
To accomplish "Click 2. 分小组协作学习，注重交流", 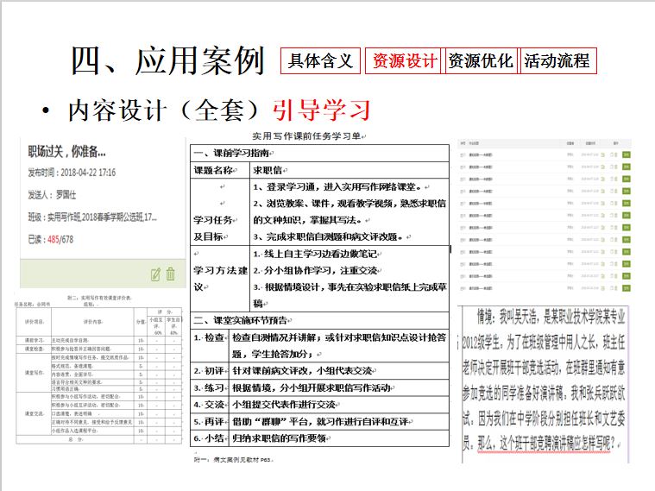I will pyautogui.click(x=317, y=271).
